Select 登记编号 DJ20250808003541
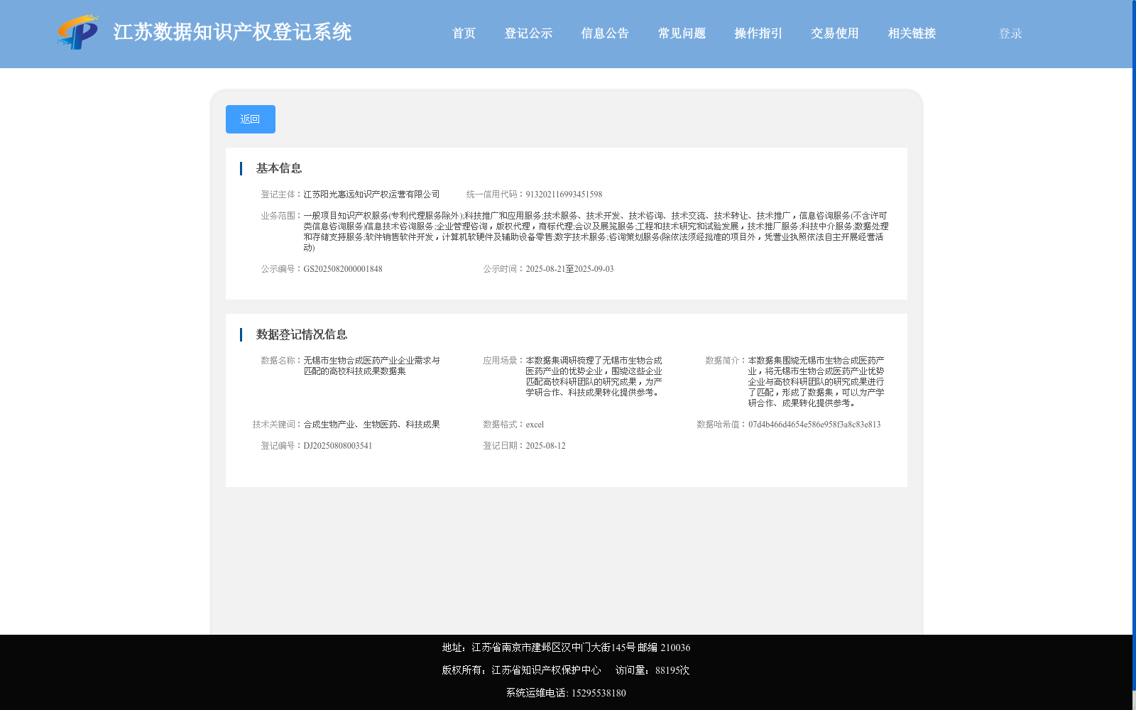Screen dimensions: 1136x710 pos(338,446)
